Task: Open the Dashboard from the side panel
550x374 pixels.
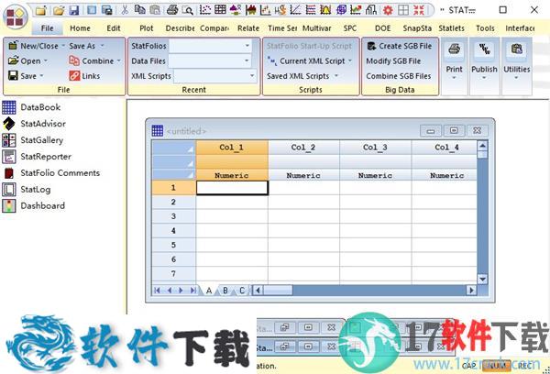Action: [34, 206]
